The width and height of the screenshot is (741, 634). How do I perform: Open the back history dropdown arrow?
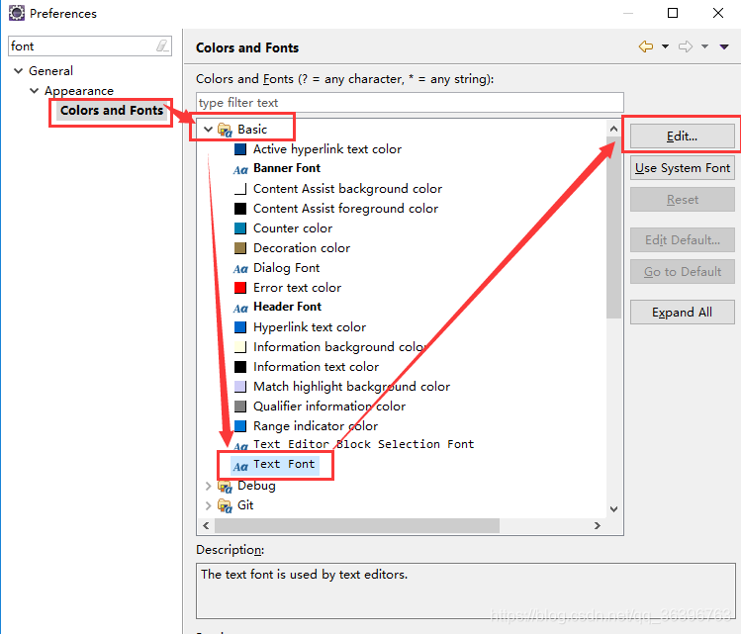666,46
